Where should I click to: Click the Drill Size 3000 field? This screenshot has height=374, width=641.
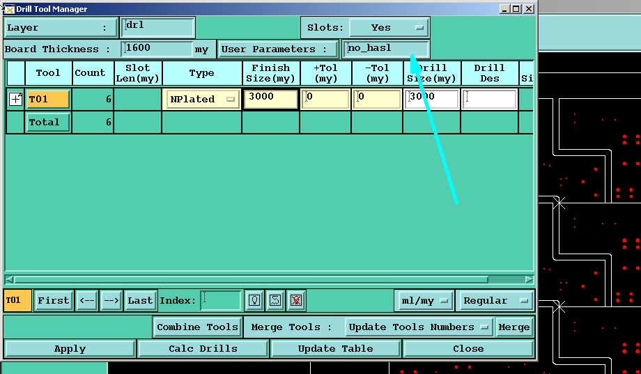coord(432,100)
